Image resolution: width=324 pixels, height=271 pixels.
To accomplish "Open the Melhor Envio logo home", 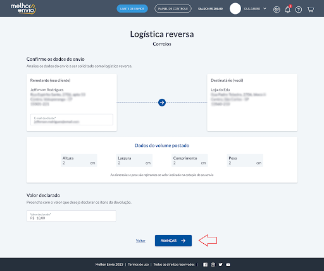I will pos(23,9).
